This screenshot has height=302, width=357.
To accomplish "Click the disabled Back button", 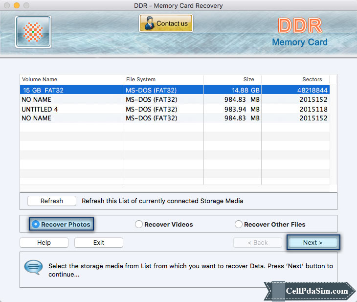I will (257, 242).
